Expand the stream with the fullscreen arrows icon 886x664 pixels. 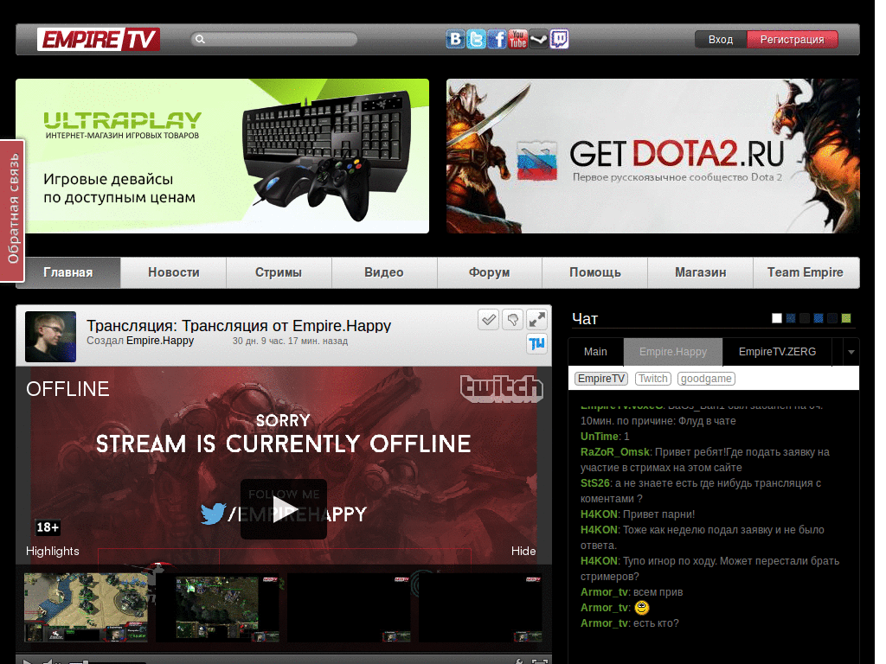536,320
